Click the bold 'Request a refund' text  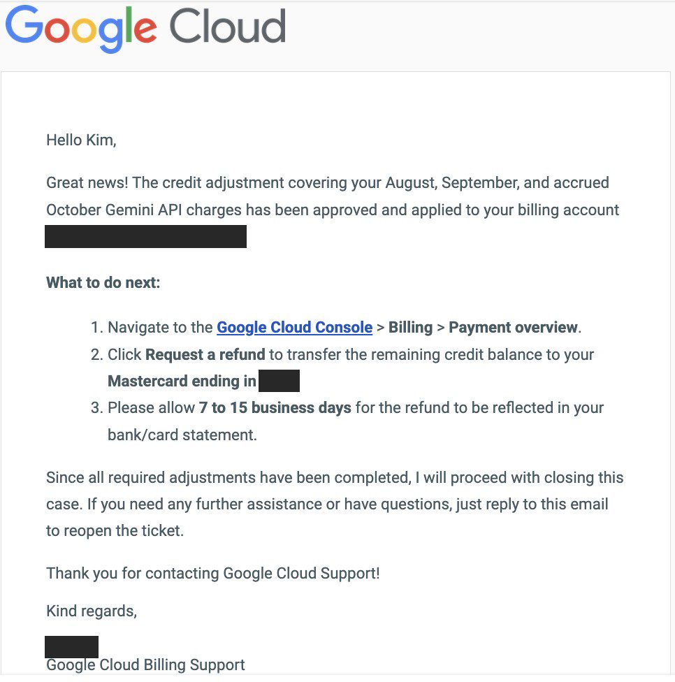(205, 354)
